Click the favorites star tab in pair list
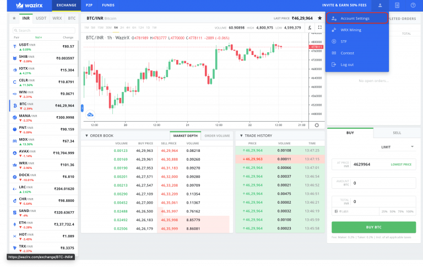 coord(14,18)
